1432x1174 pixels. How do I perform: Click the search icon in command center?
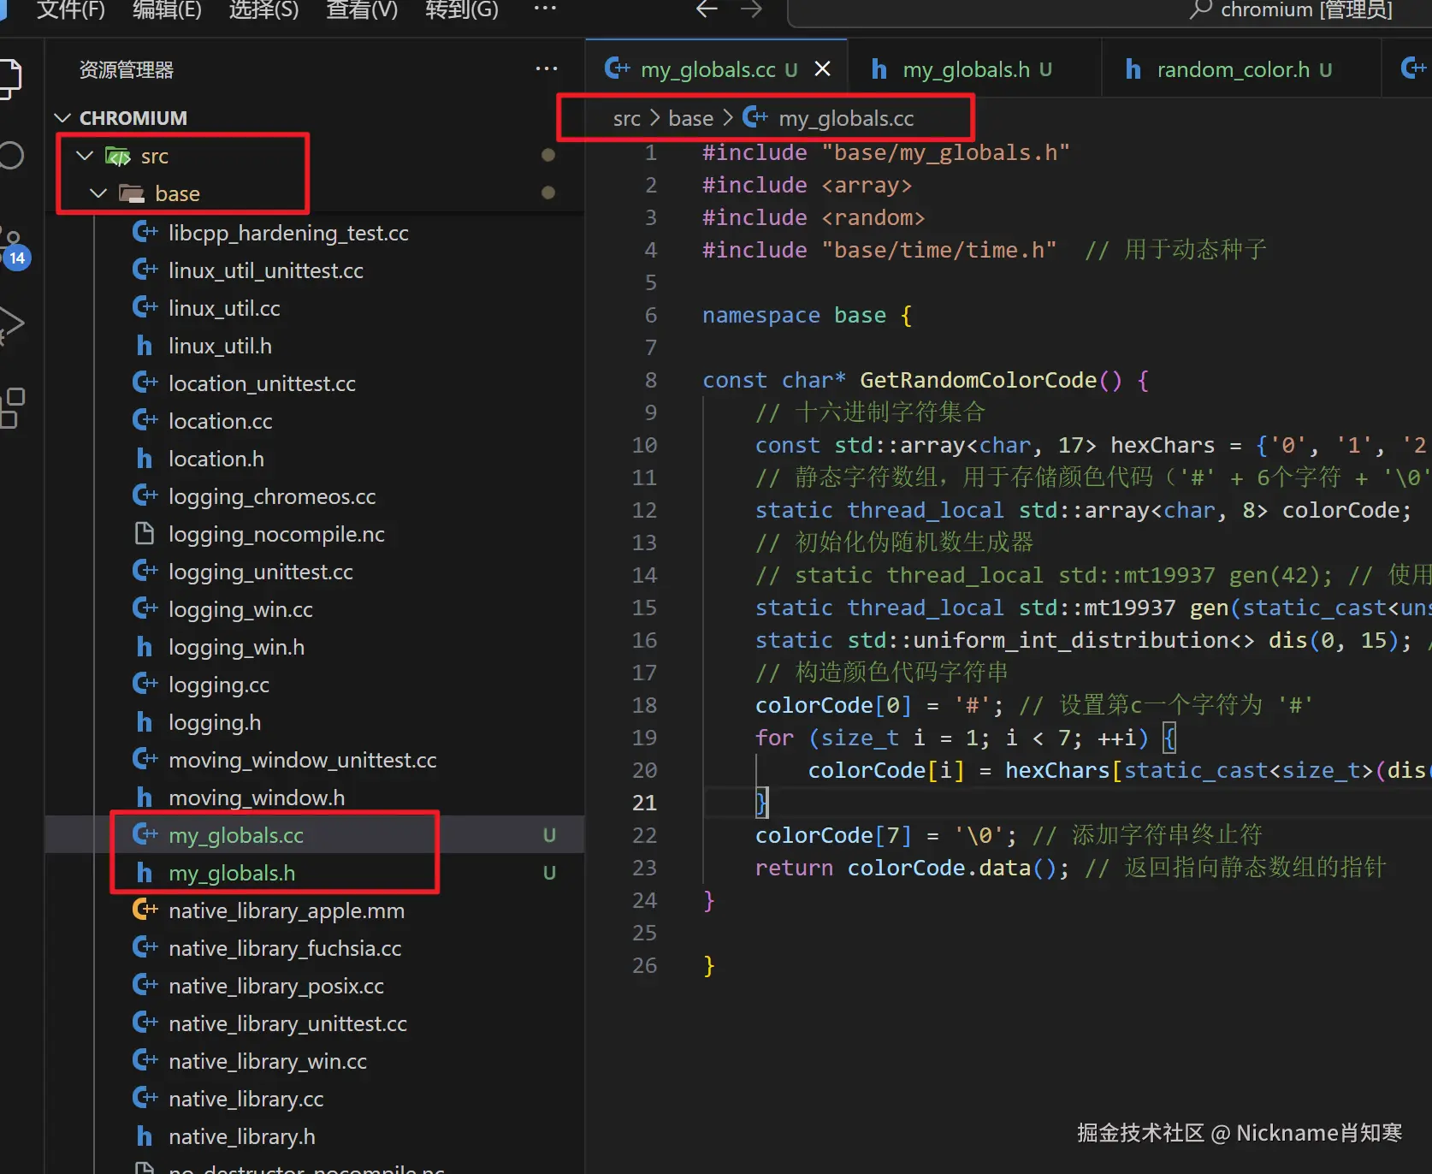pyautogui.click(x=1201, y=9)
